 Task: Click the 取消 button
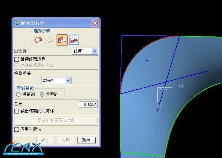[86, 140]
